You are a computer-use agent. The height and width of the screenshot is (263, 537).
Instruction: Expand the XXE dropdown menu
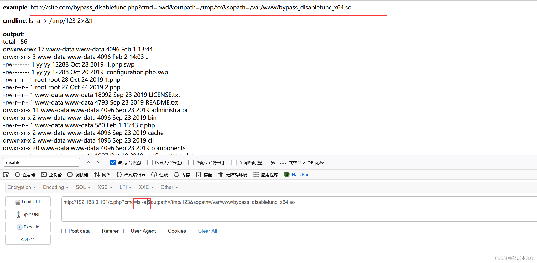click(x=146, y=187)
